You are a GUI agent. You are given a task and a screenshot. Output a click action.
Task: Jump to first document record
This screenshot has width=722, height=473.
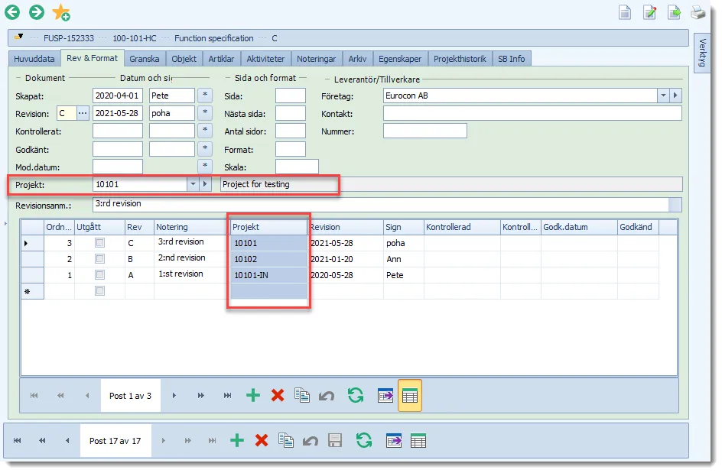pyautogui.click(x=18, y=441)
